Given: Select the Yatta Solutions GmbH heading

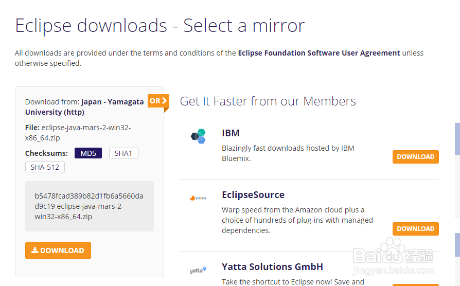Looking at the screenshot, I should pos(272,266).
